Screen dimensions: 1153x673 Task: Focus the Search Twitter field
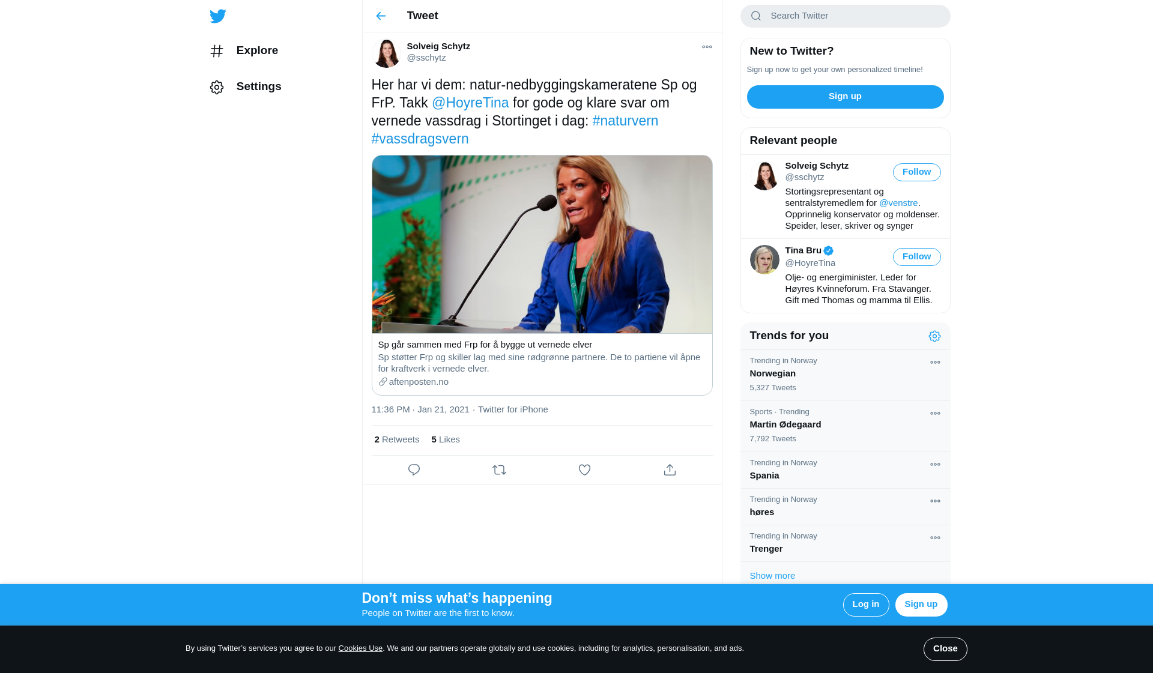click(845, 16)
